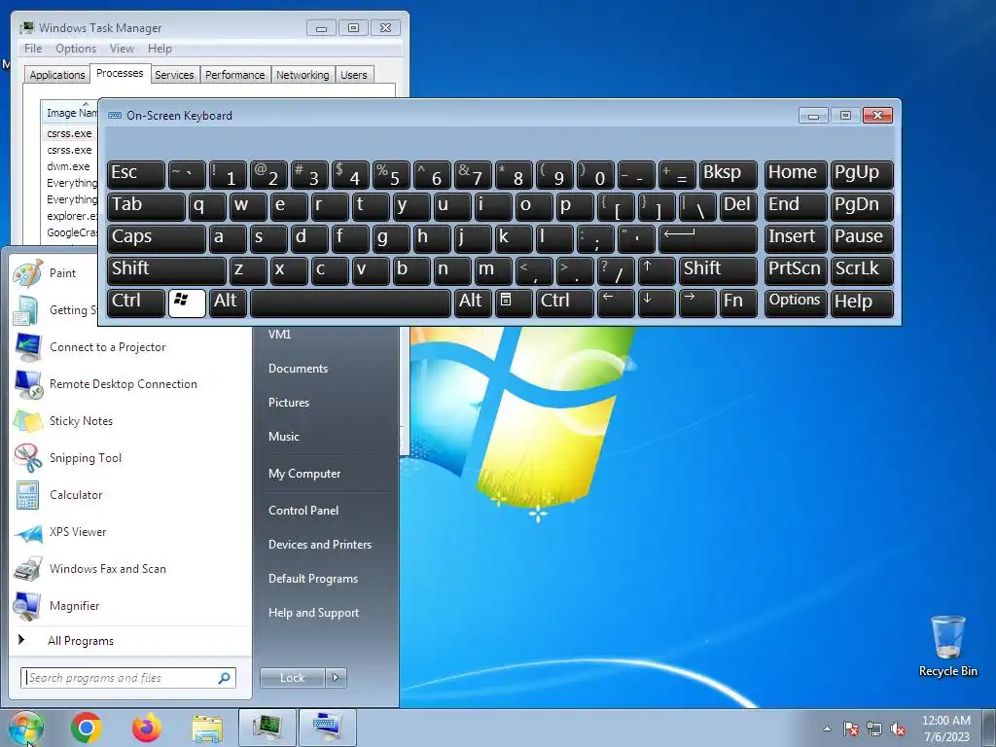Launch the Snipping Tool
This screenshot has width=996, height=747.
pyautogui.click(x=131, y=458)
